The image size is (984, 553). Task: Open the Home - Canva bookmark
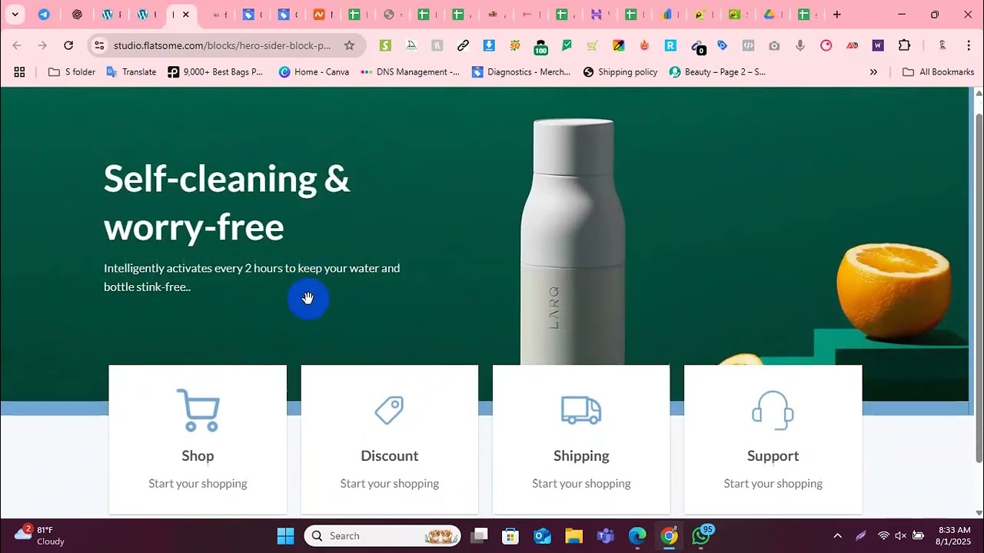(314, 72)
